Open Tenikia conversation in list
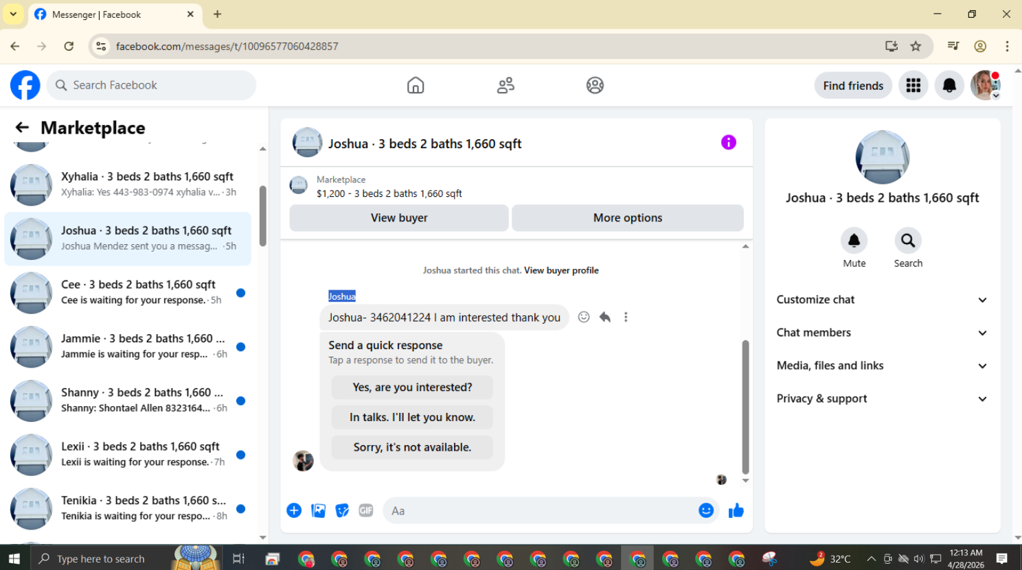This screenshot has height=570, width=1022. [128, 509]
